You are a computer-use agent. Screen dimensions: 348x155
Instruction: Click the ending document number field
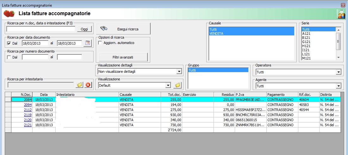point(70,57)
